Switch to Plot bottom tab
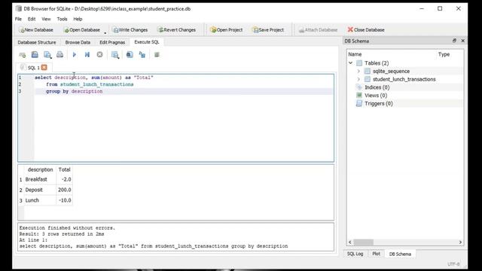Screen dimensions: 482x271 click(x=377, y=254)
